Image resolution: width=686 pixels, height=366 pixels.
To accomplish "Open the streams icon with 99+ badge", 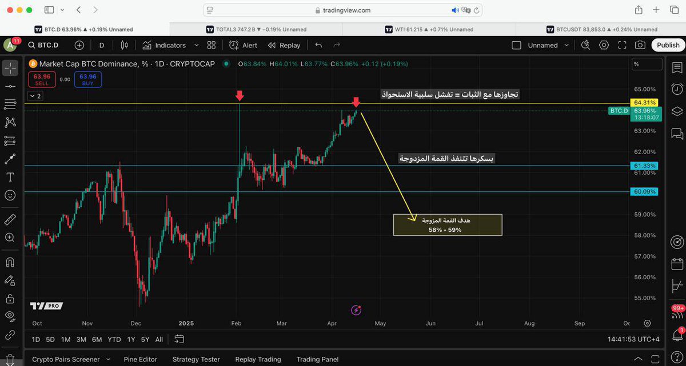I will click(x=677, y=312).
